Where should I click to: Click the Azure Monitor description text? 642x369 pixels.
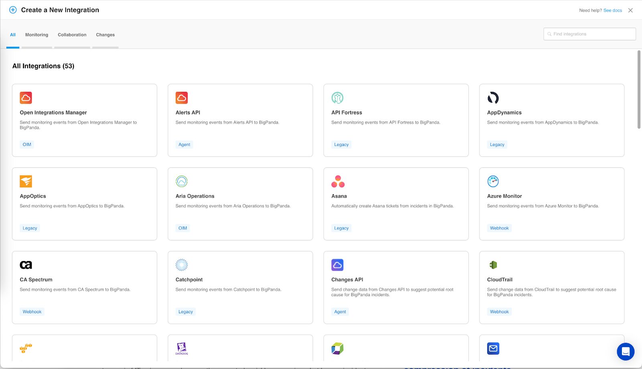tap(543, 206)
